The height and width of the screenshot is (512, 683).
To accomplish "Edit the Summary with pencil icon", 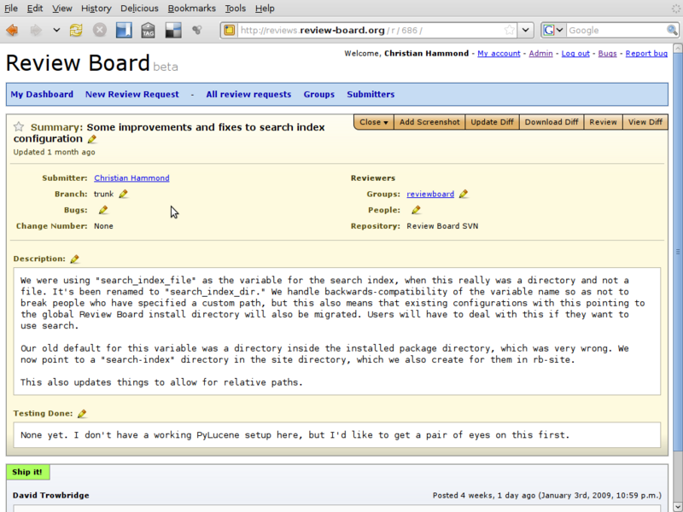I will coord(92,139).
